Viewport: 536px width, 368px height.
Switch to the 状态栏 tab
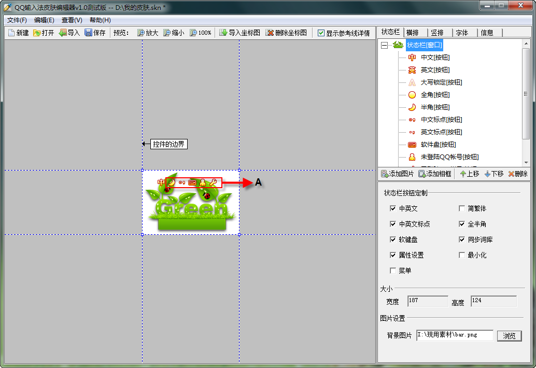(x=390, y=32)
